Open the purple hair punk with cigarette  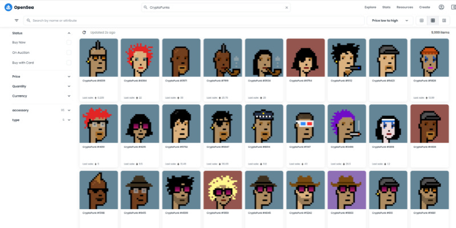(x=347, y=124)
